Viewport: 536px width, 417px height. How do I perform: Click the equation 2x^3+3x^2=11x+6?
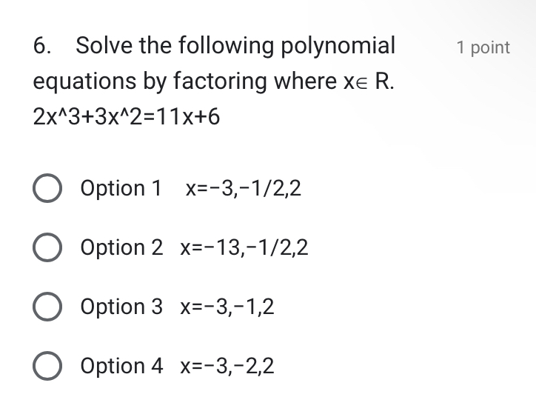click(x=127, y=116)
